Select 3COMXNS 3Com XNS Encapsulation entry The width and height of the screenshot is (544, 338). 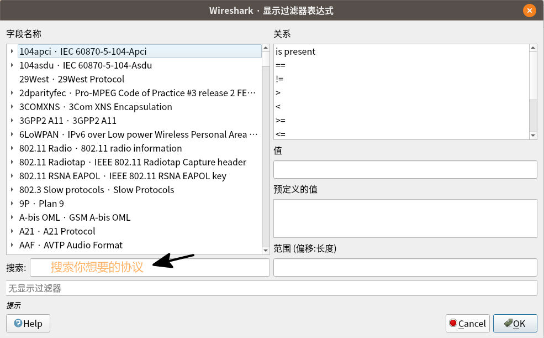click(x=140, y=107)
